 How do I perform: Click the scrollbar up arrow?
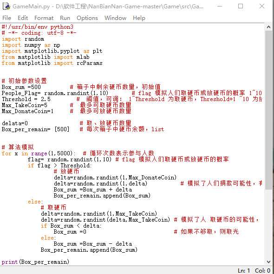[268, 27]
